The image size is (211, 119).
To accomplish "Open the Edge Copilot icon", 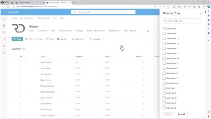I will (x=208, y=7).
